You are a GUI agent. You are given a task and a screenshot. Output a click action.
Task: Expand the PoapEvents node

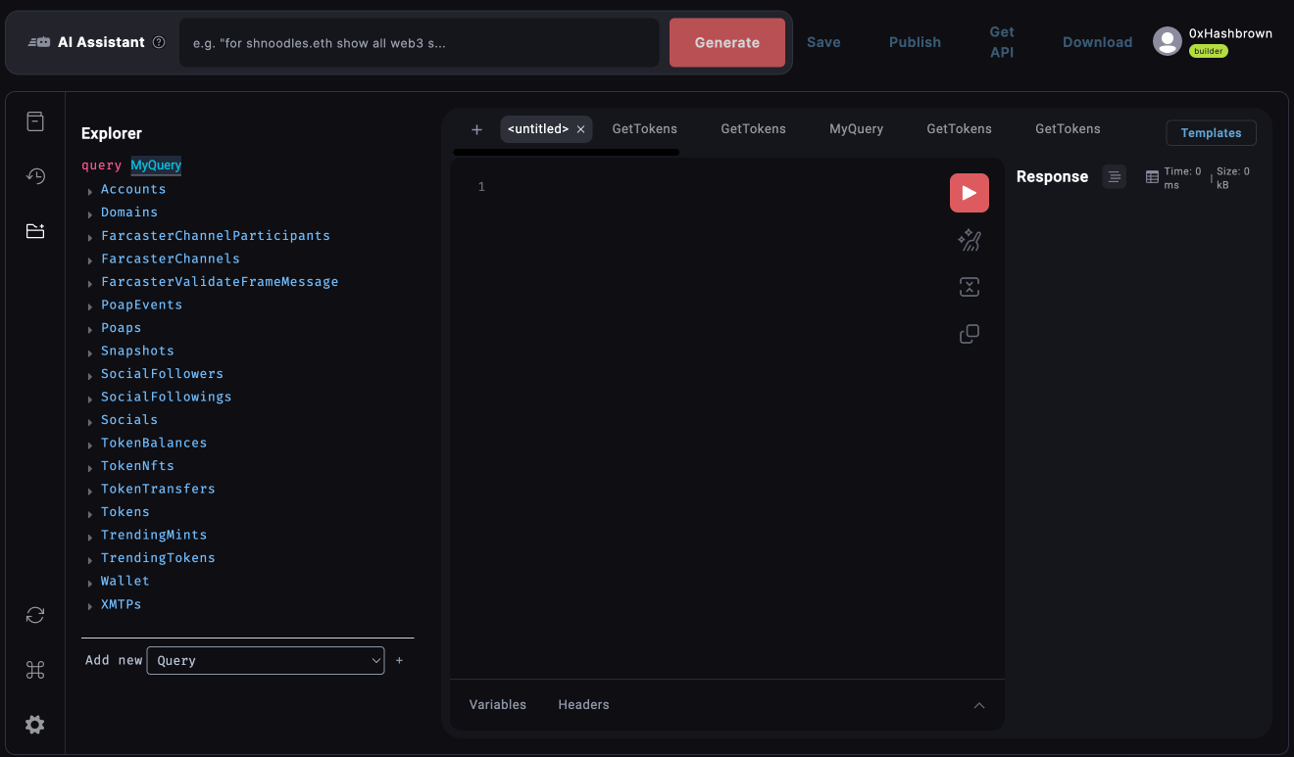point(90,306)
